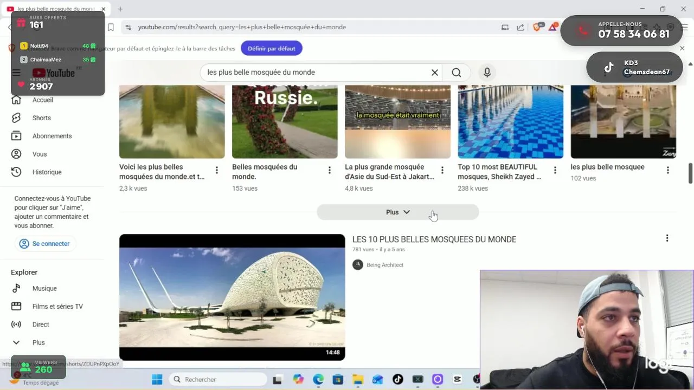Click the search magnifier button
The image size is (694, 390).
click(x=457, y=73)
